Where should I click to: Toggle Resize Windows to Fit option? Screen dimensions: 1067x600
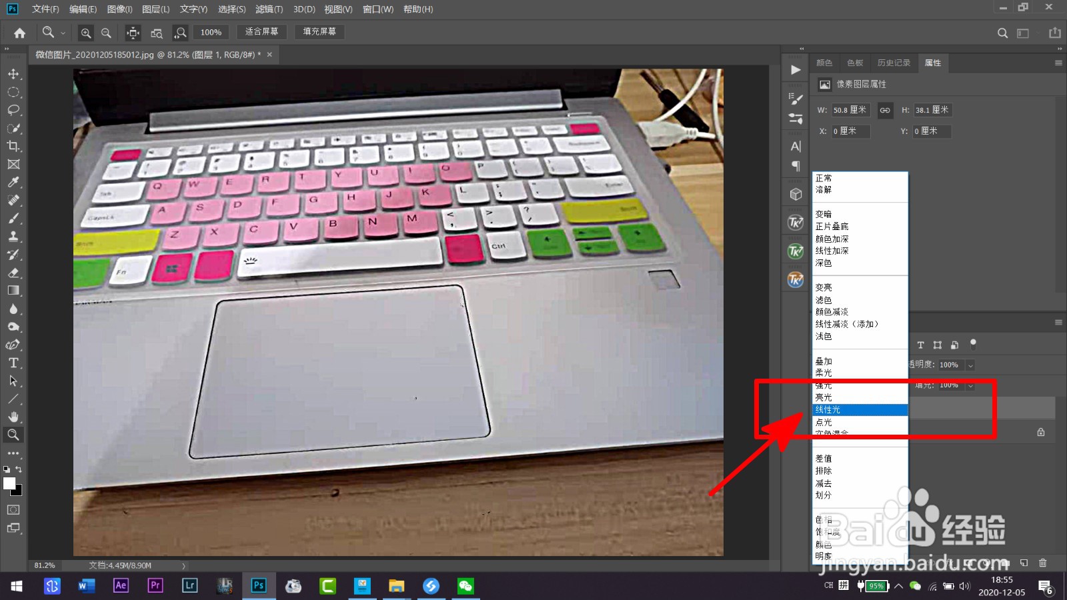pos(133,32)
